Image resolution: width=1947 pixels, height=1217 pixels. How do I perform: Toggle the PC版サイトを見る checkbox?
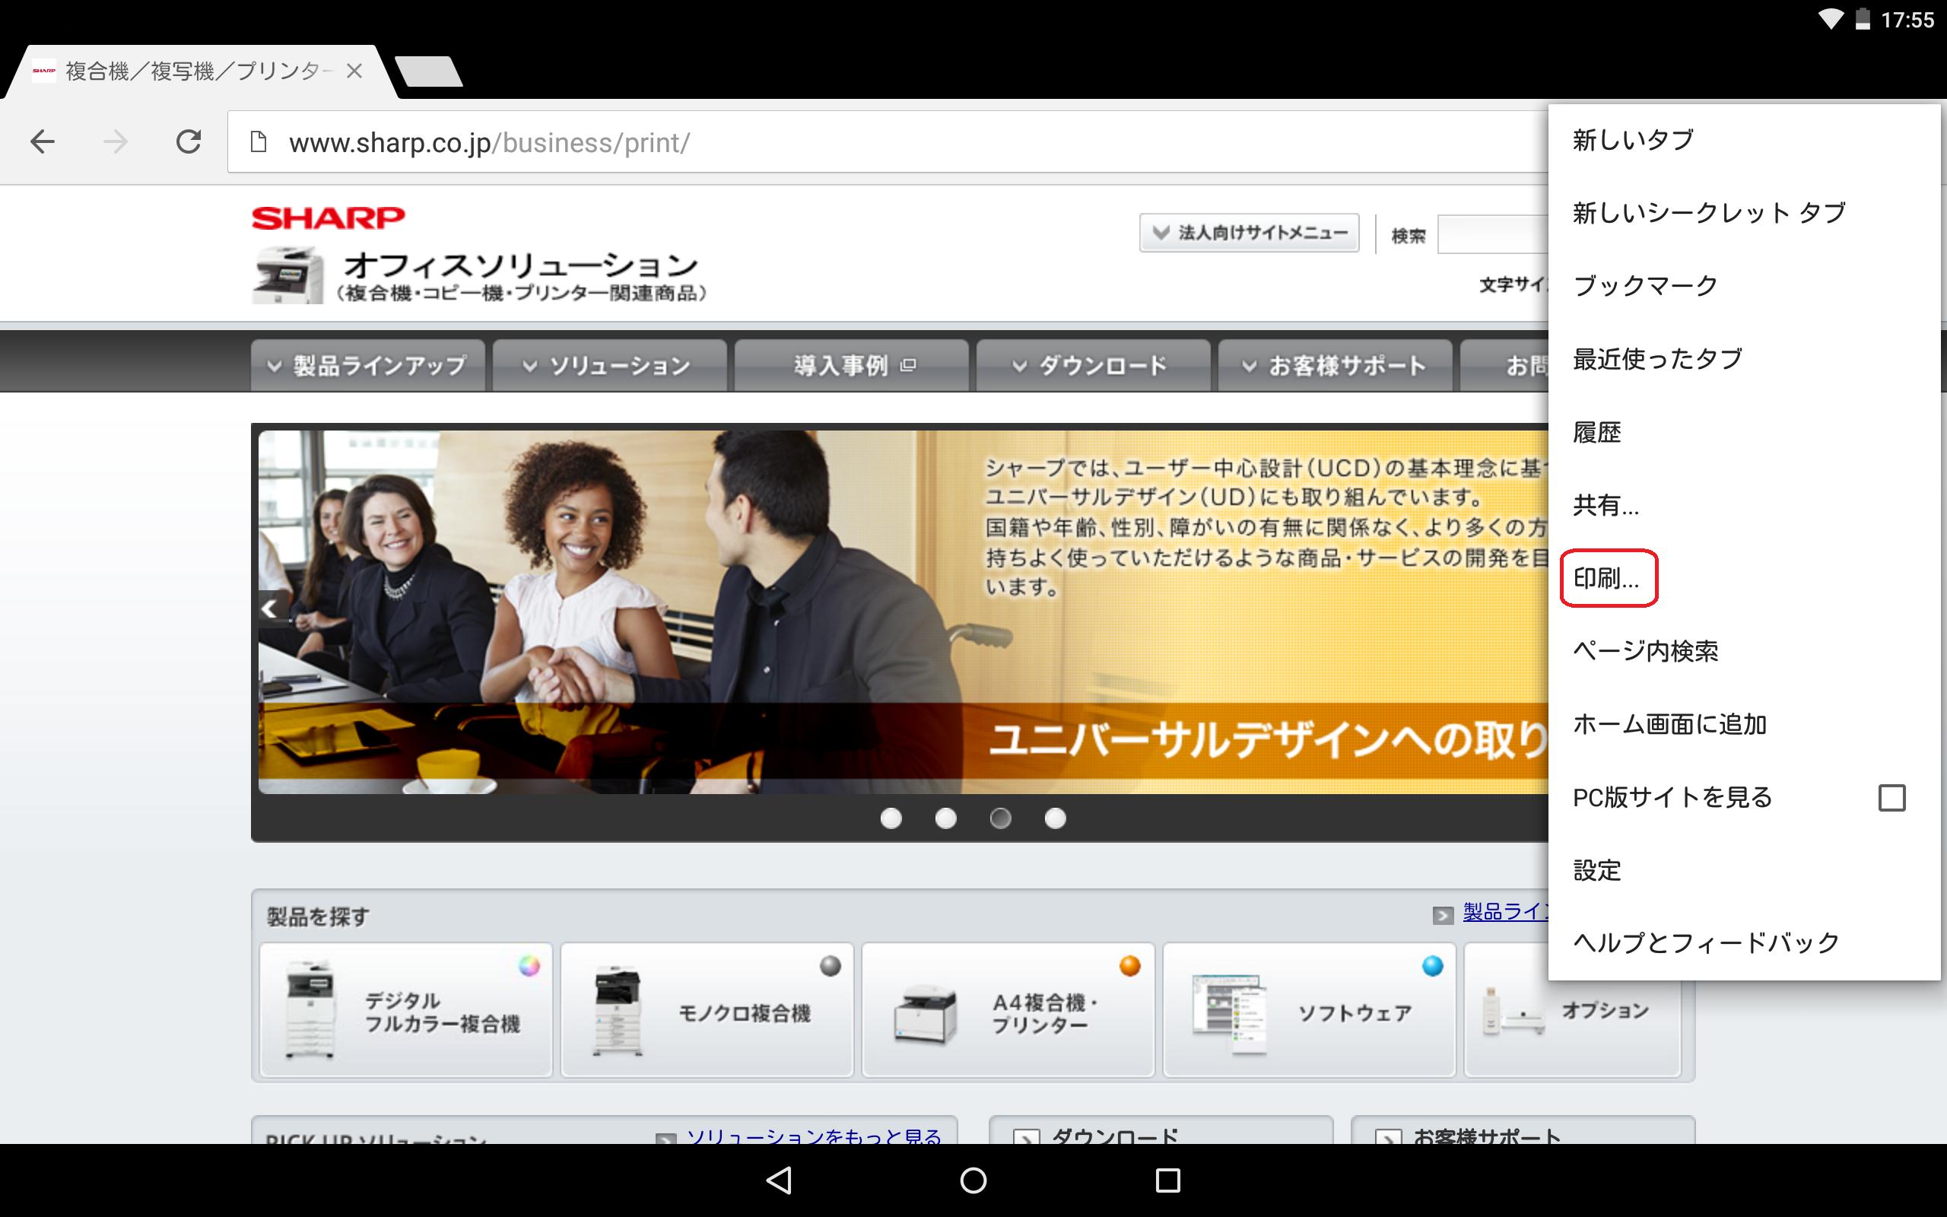1891,798
